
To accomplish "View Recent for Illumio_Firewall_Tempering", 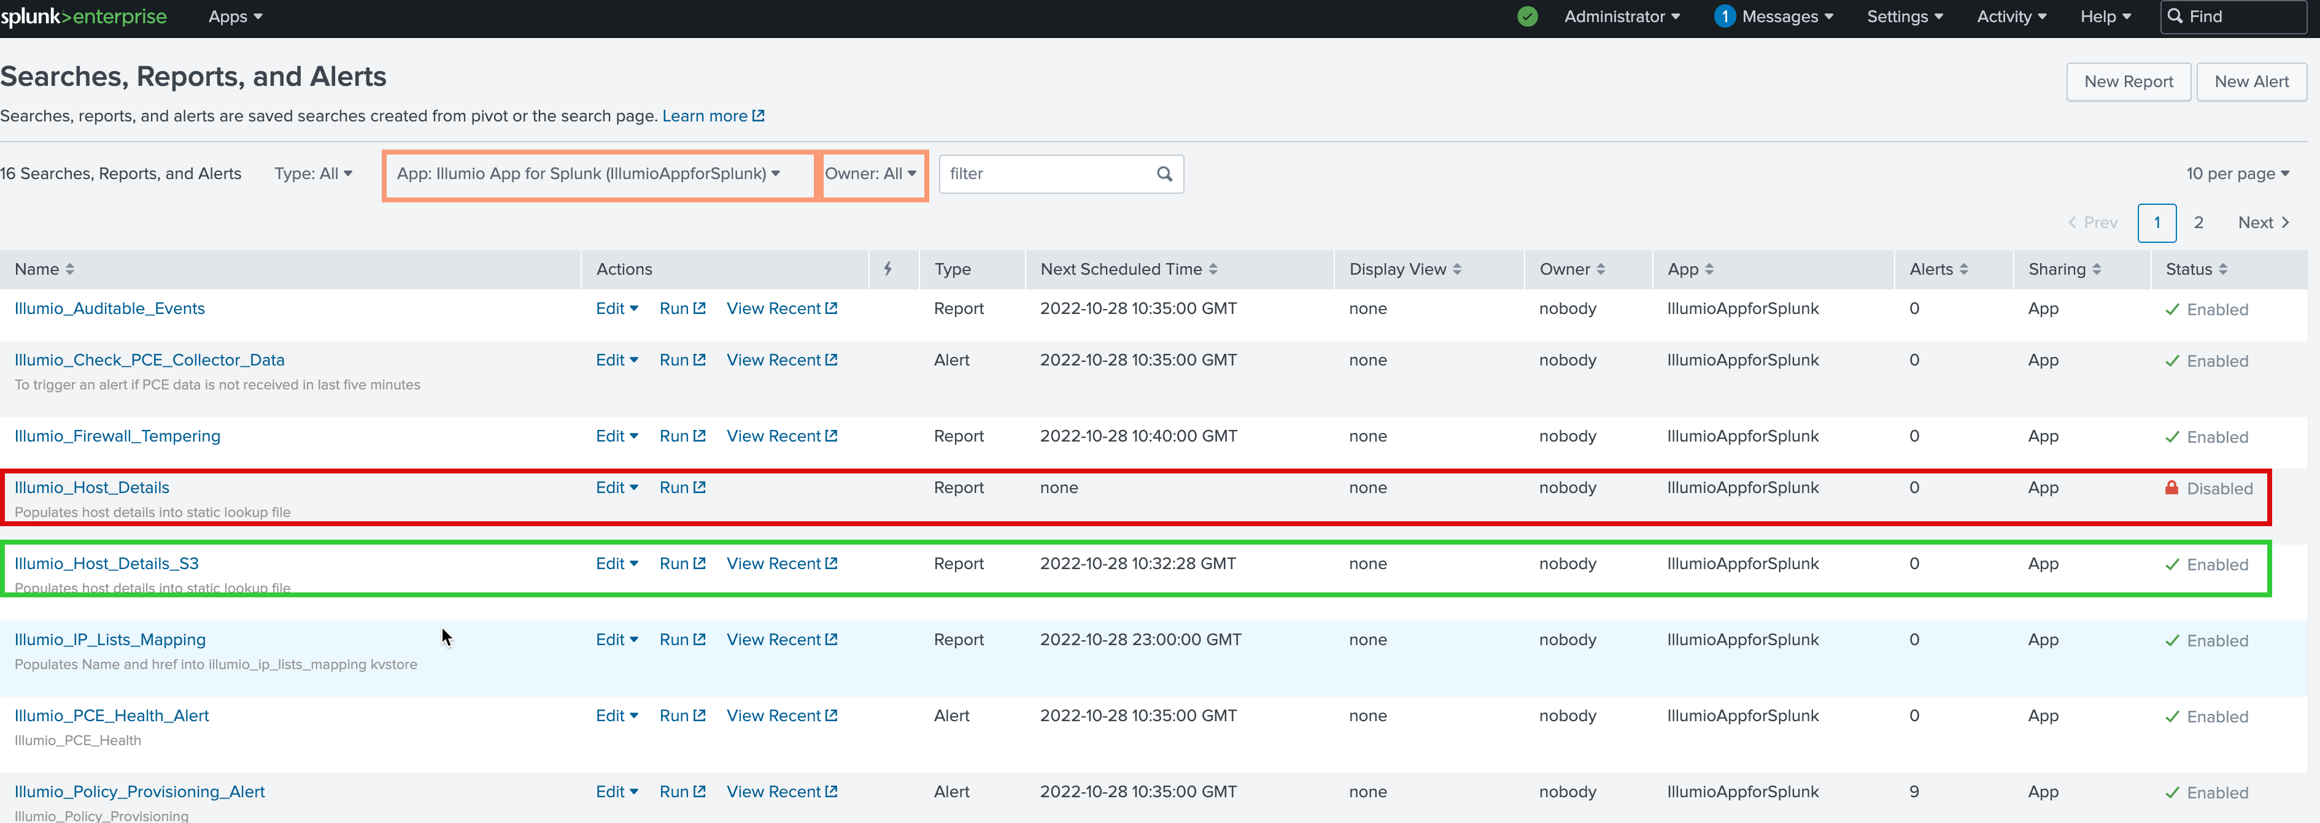I will coord(782,436).
